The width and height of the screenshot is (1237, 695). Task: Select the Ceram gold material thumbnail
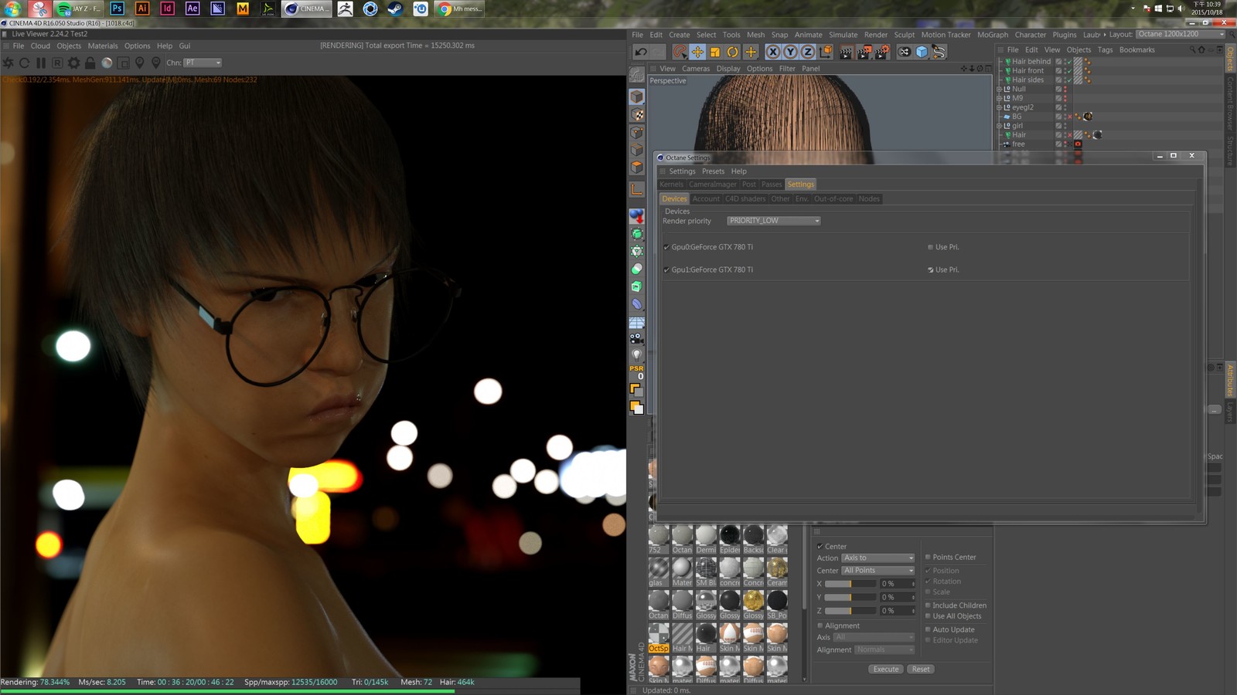(x=777, y=572)
